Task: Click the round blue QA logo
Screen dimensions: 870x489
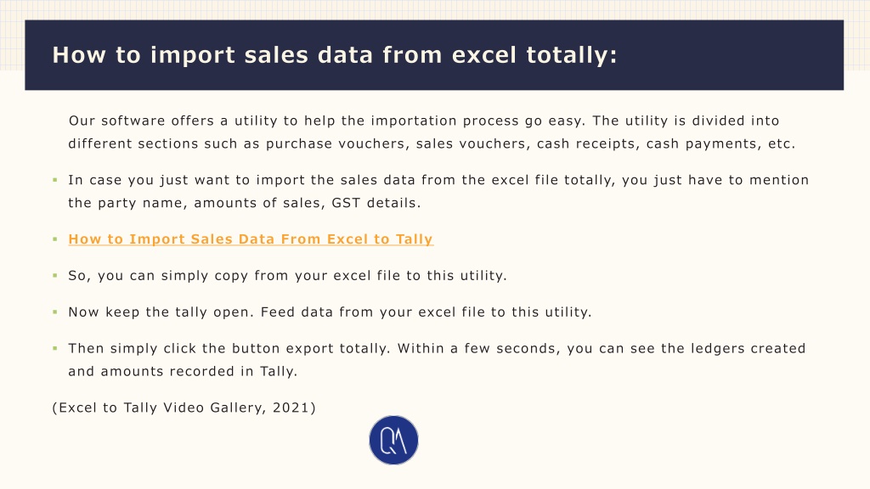Action: [393, 441]
